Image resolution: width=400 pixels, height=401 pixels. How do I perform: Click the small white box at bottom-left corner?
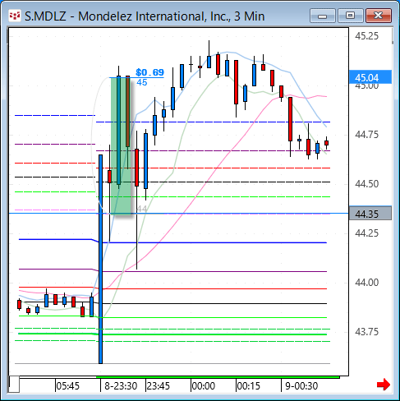tap(14, 385)
